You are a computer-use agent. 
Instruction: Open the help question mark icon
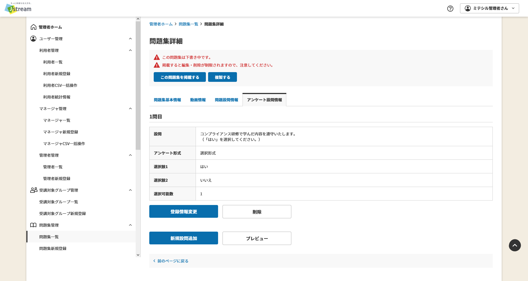(450, 8)
